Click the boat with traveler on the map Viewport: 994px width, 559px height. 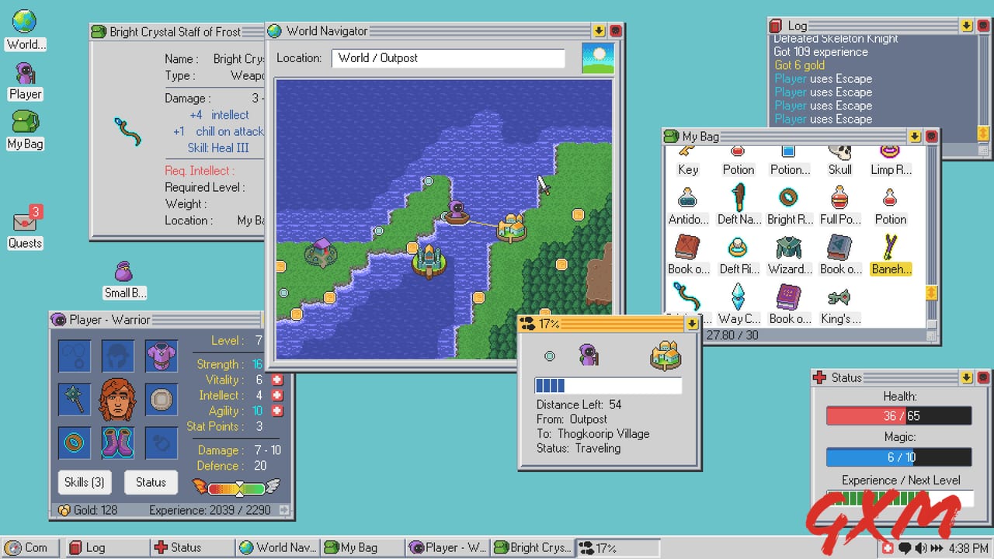(457, 216)
